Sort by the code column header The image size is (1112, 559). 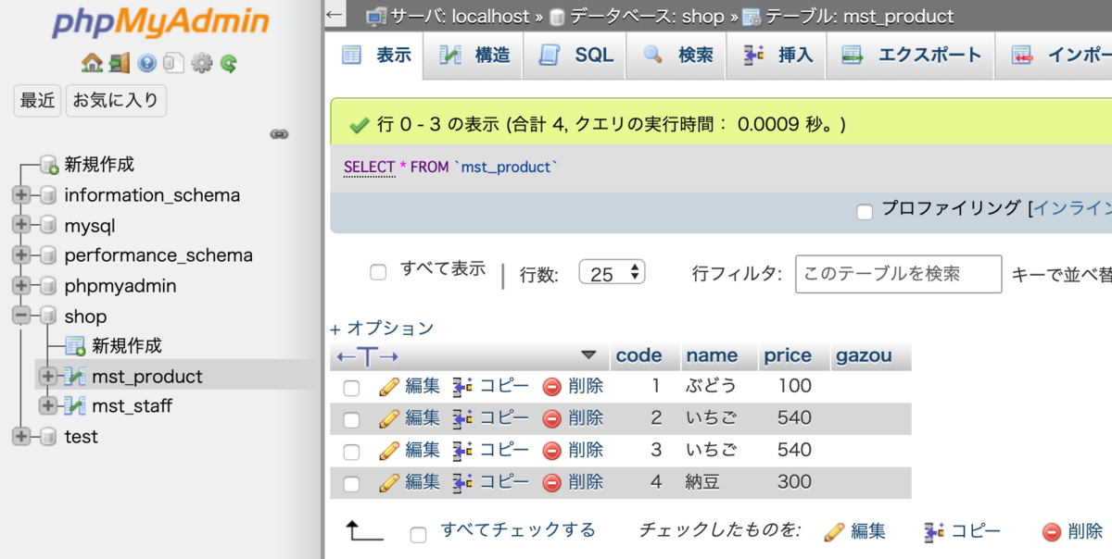[639, 355]
